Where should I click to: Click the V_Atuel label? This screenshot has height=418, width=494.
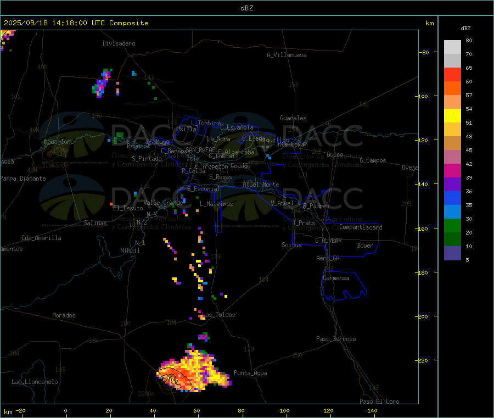(282, 203)
